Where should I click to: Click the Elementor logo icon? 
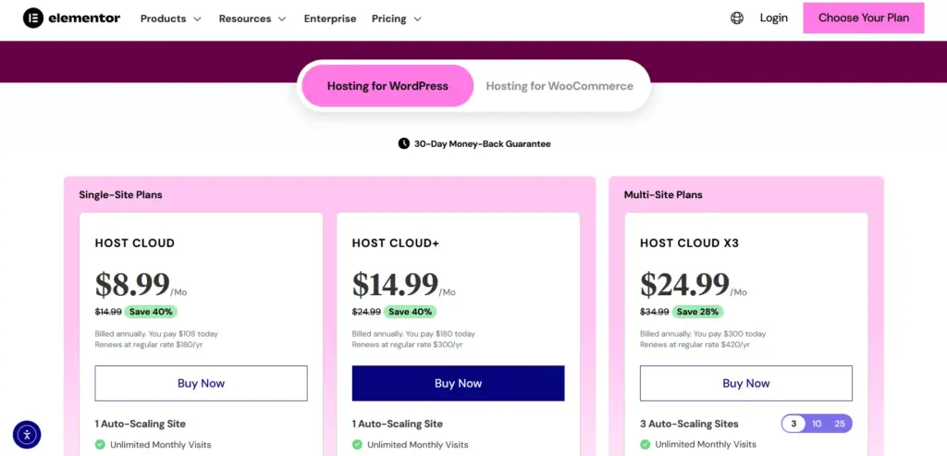(33, 18)
